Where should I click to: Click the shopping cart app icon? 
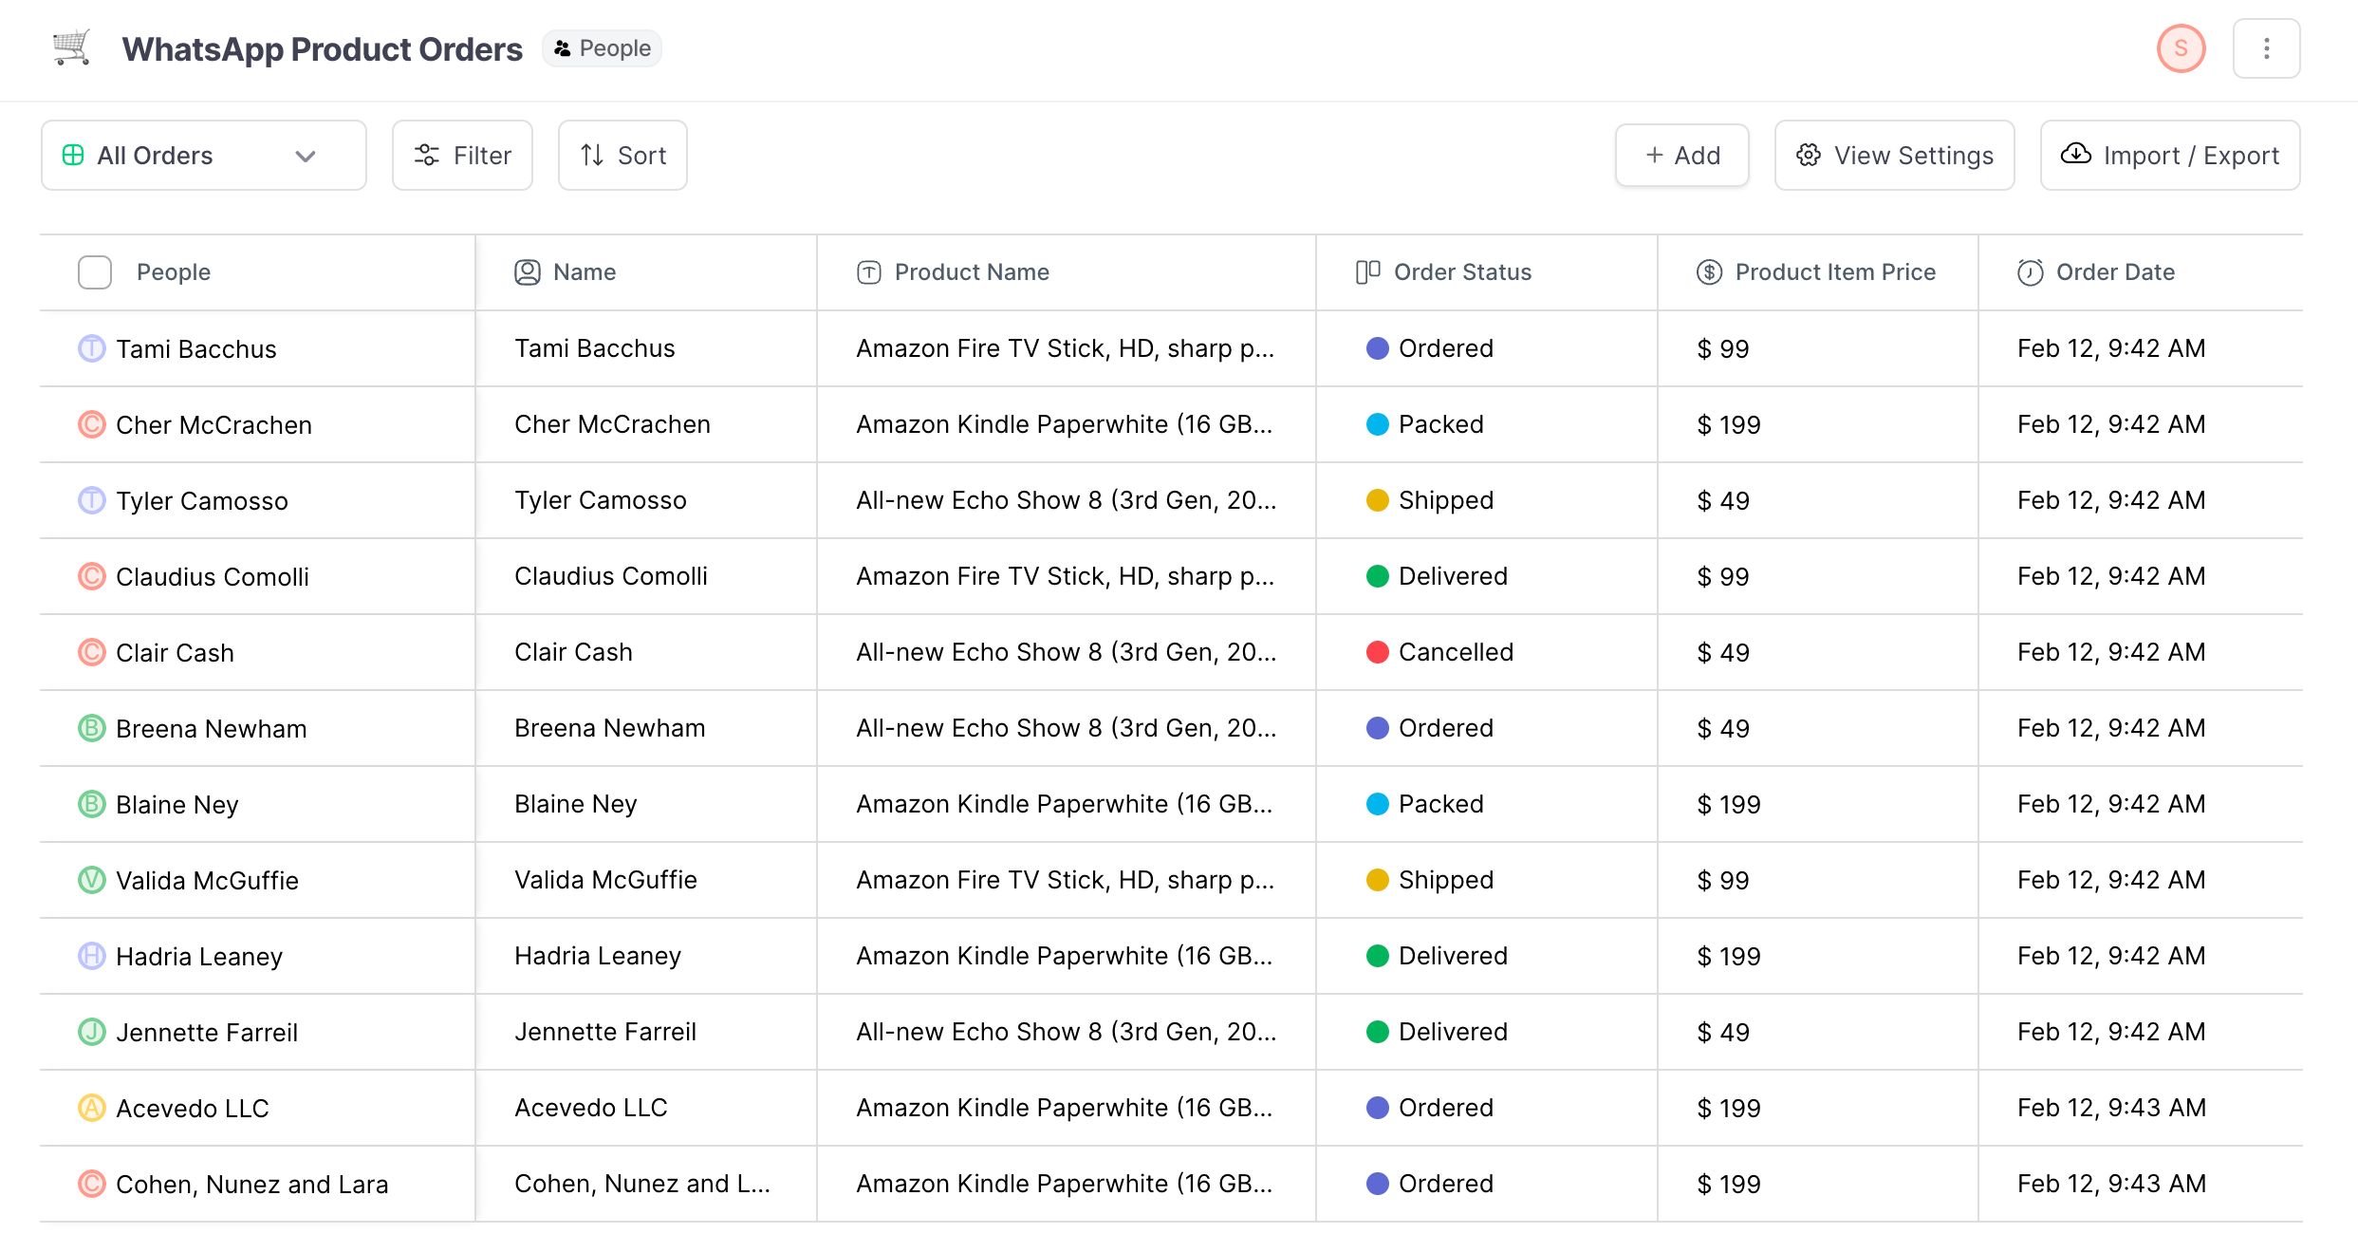[69, 47]
